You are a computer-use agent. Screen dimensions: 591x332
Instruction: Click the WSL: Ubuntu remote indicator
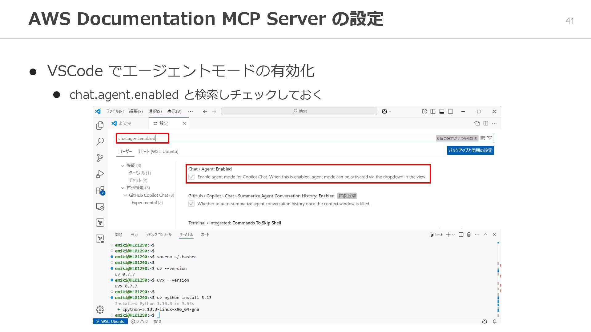pyautogui.click(x=110, y=321)
